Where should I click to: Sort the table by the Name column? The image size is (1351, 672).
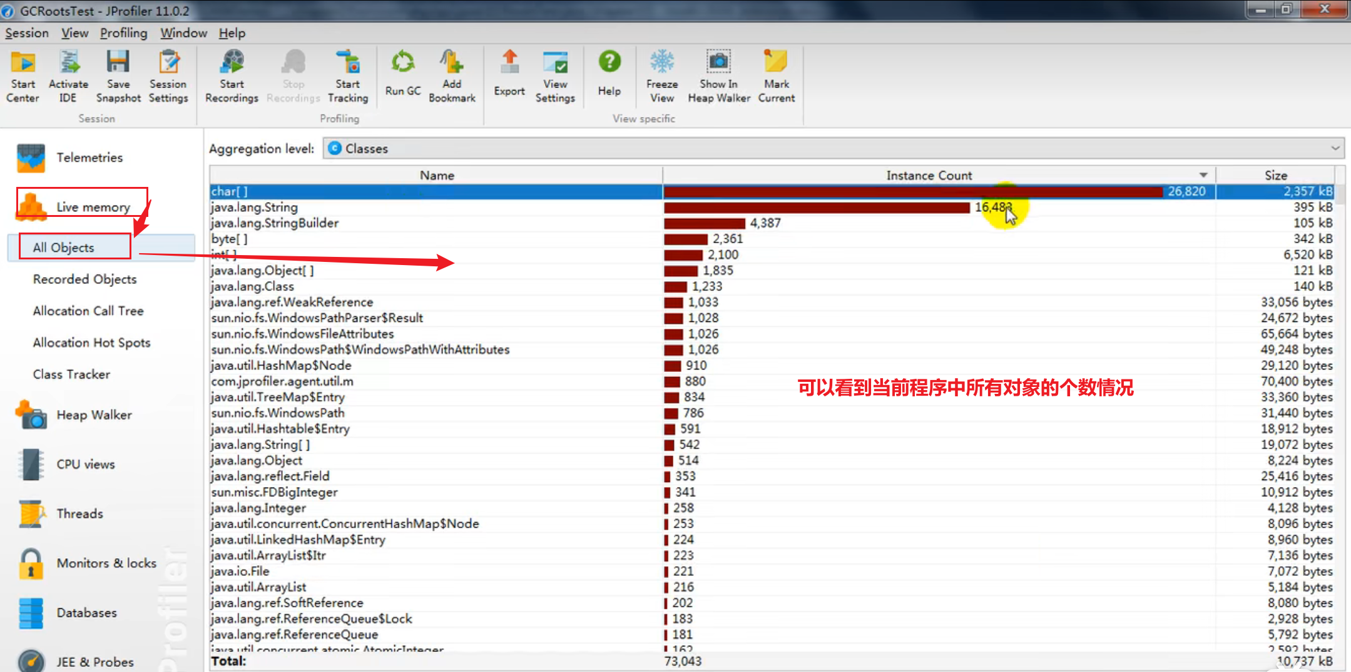pos(436,176)
